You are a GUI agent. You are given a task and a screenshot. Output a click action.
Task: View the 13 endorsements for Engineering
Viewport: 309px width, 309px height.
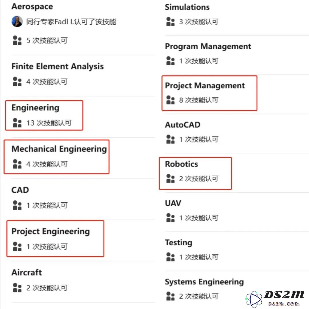49,123
